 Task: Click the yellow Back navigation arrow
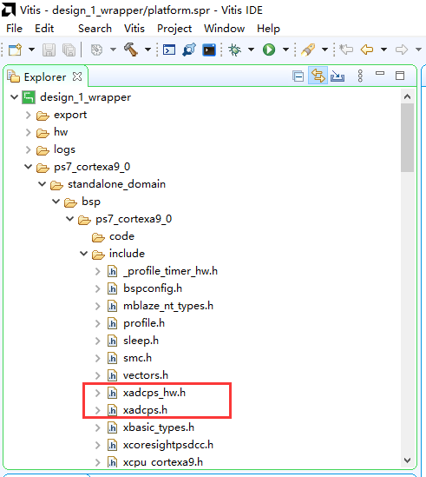(x=367, y=50)
